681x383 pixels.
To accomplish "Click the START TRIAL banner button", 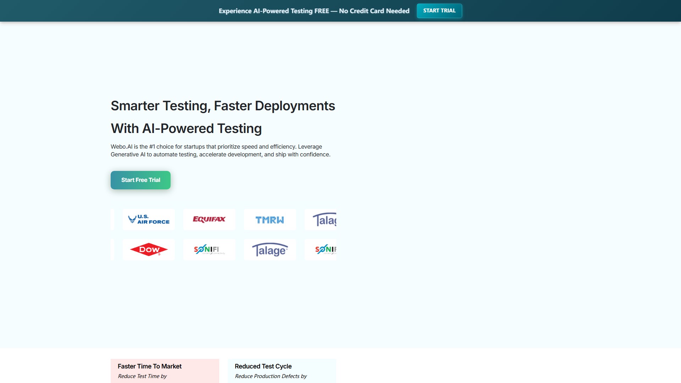I will coord(439,11).
